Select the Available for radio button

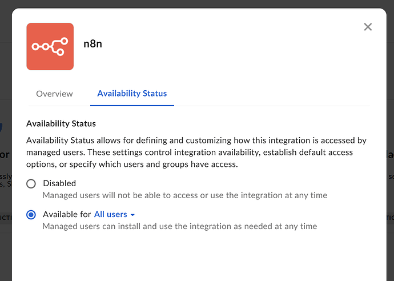(x=31, y=215)
